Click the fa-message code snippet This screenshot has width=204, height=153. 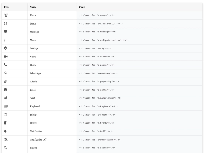(x=98, y=32)
